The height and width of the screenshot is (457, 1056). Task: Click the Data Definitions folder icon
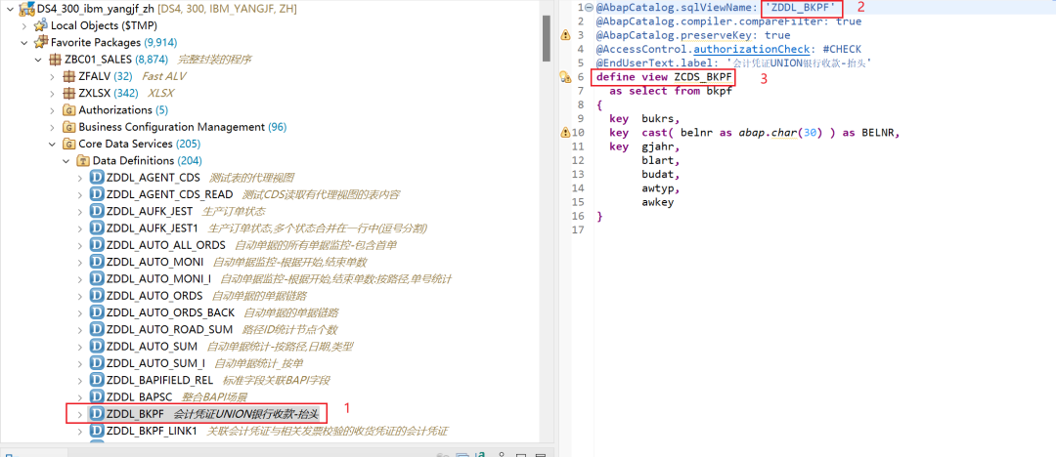pyautogui.click(x=83, y=161)
